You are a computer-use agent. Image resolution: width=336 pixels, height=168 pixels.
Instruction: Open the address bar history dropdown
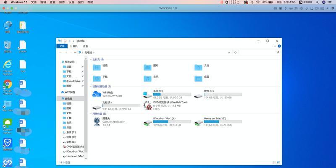point(229,52)
